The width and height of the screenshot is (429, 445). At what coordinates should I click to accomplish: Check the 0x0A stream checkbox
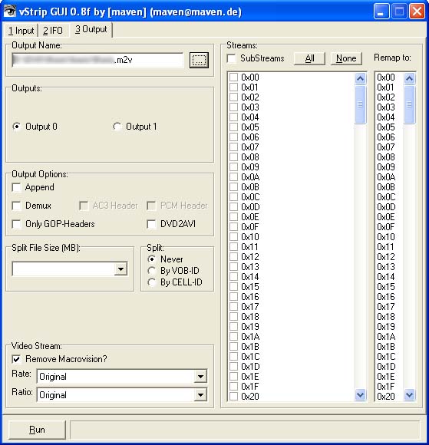[233, 177]
